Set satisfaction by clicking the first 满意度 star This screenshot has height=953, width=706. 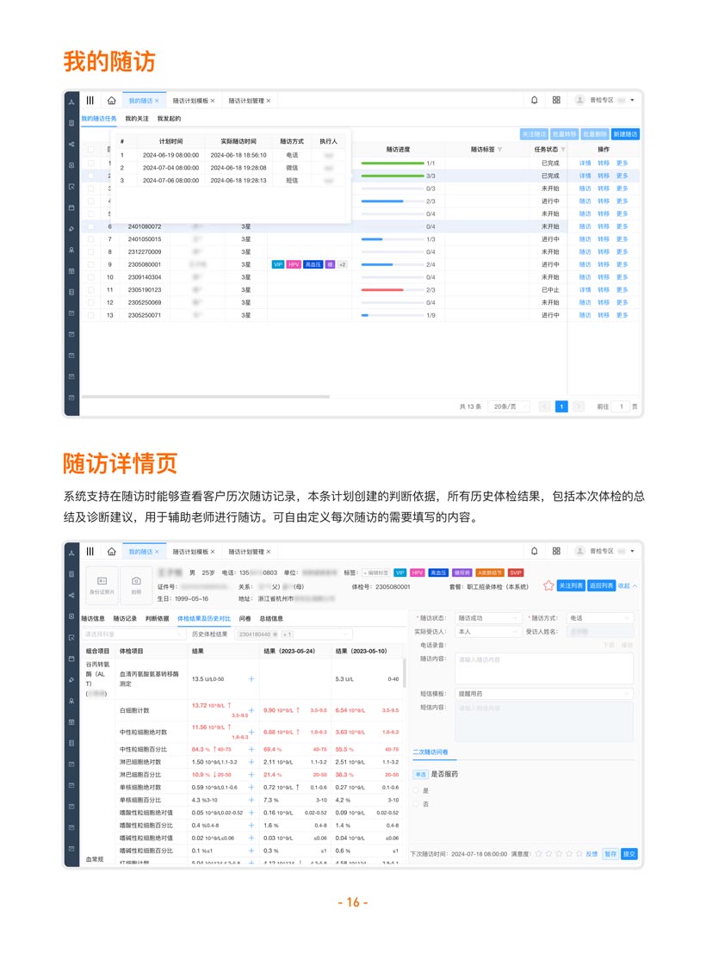pyautogui.click(x=539, y=854)
